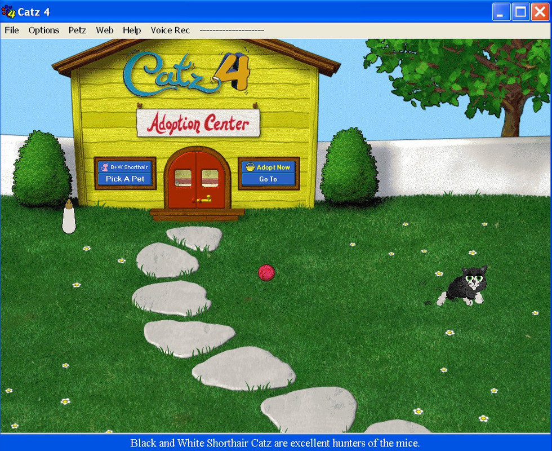Viewport: 552px width, 451px height.
Task: Click the Adopt Now button
Action: 269,167
